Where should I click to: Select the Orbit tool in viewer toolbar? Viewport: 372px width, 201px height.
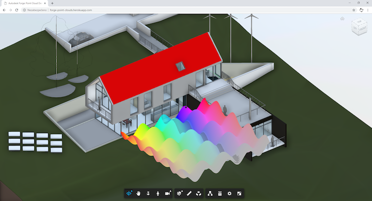pos(129,194)
